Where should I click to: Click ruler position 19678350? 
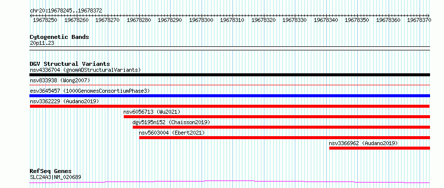pos(357,20)
